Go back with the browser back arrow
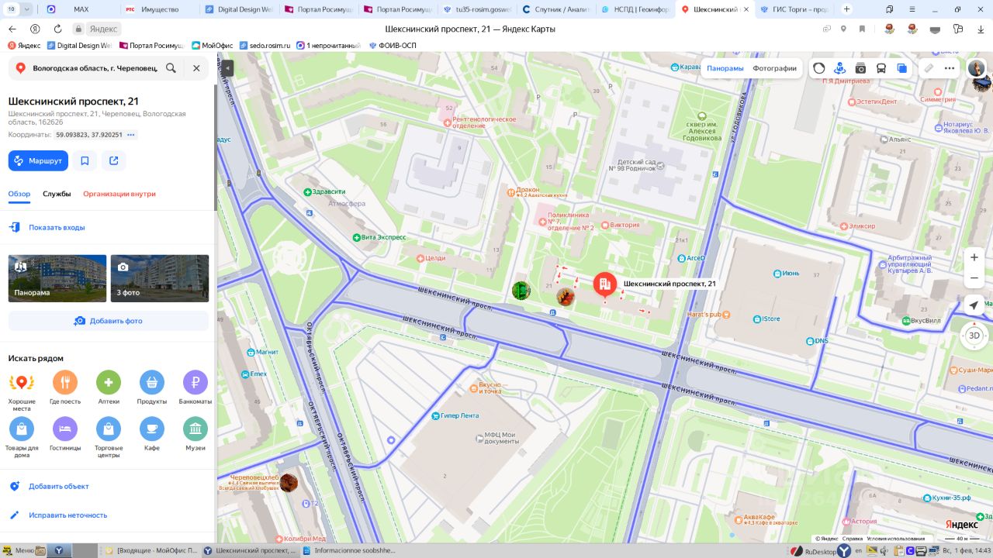Image resolution: width=993 pixels, height=558 pixels. coord(12,29)
